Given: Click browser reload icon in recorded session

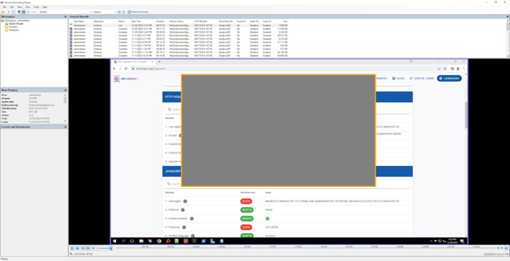Looking at the screenshot, I should pyautogui.click(x=125, y=69).
